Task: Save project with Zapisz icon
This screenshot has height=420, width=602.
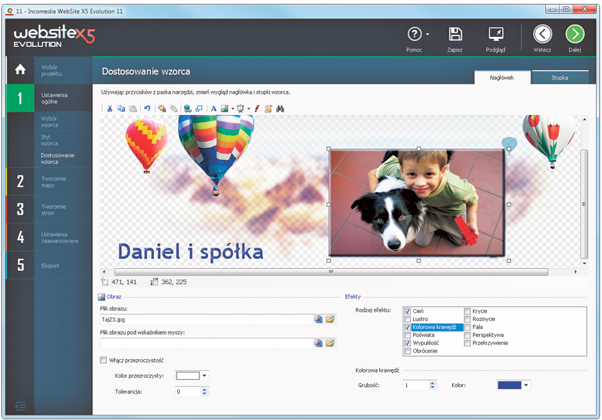Action: click(455, 35)
